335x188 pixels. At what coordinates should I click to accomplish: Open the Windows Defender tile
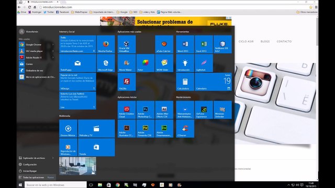(222, 110)
